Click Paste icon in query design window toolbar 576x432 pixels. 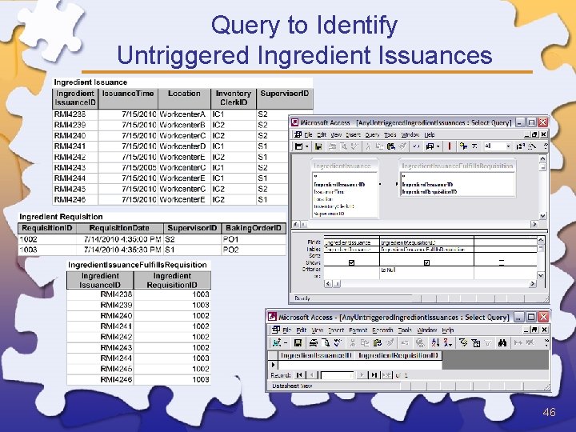coord(391,146)
